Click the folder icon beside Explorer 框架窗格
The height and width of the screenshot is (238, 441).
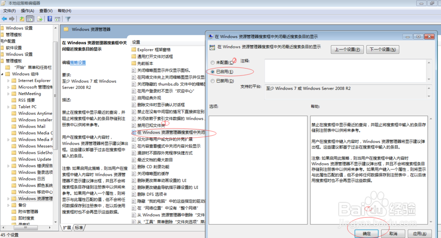[x=134, y=49]
